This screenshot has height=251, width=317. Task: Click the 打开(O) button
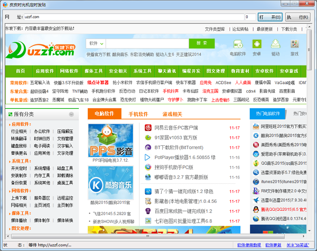(270, 17)
